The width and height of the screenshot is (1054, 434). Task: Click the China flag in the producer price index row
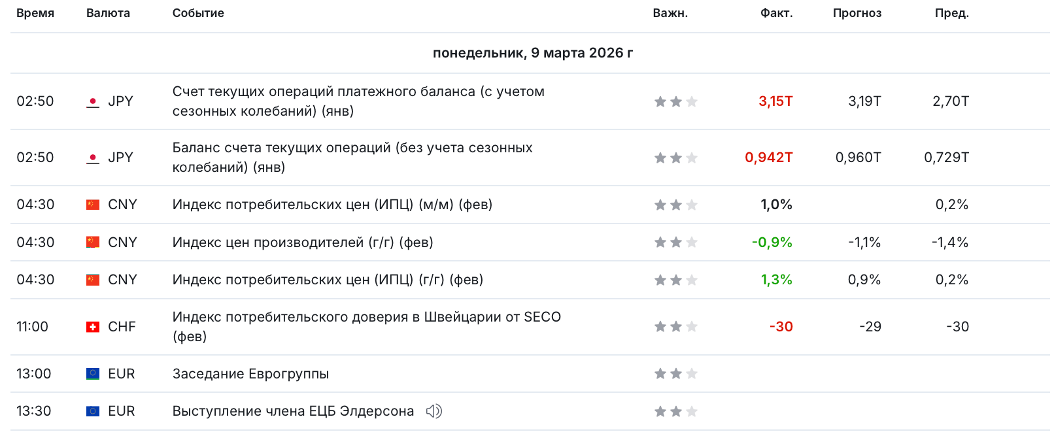tap(93, 242)
